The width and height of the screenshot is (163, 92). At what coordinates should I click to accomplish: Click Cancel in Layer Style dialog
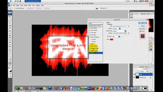[x=143, y=26]
